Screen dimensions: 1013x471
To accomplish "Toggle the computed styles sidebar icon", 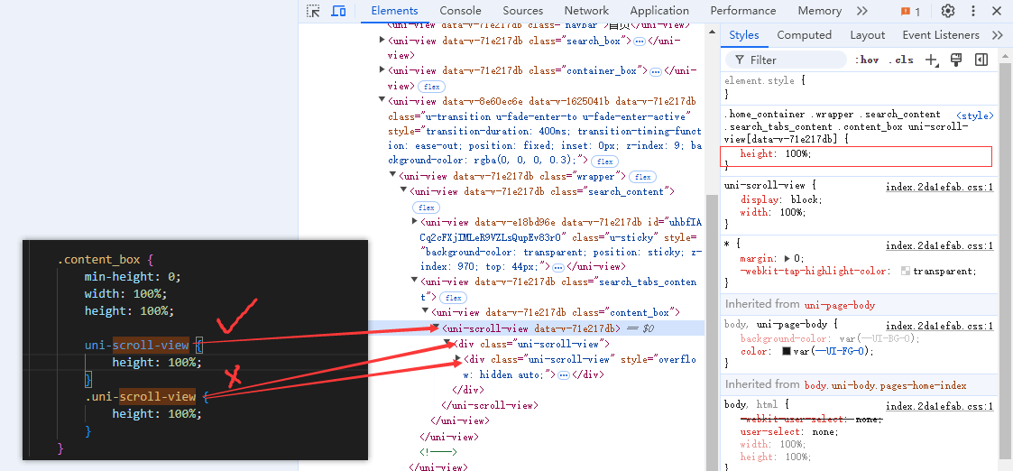I will (x=981, y=60).
